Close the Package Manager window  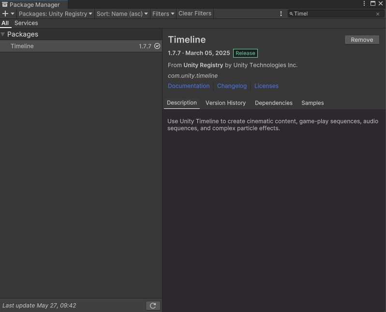click(x=381, y=3)
